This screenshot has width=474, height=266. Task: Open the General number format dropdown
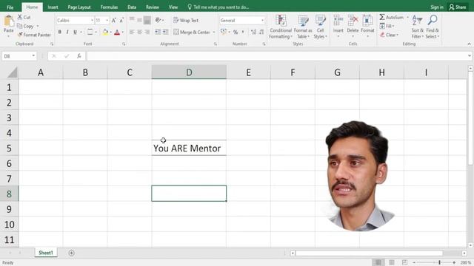click(262, 21)
